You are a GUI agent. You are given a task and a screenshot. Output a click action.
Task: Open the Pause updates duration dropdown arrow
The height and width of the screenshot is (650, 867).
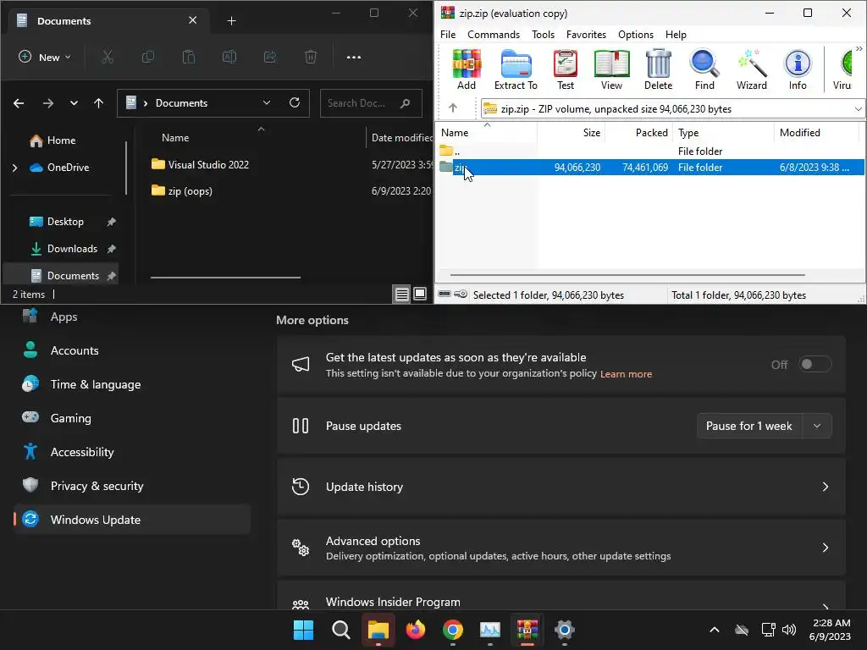pos(817,427)
